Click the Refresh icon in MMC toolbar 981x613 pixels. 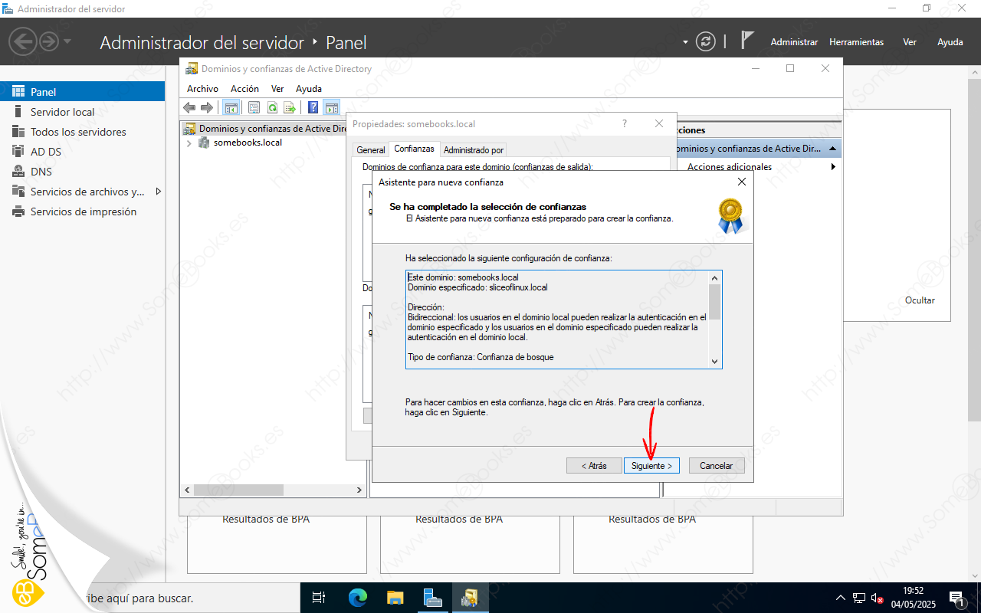(272, 108)
